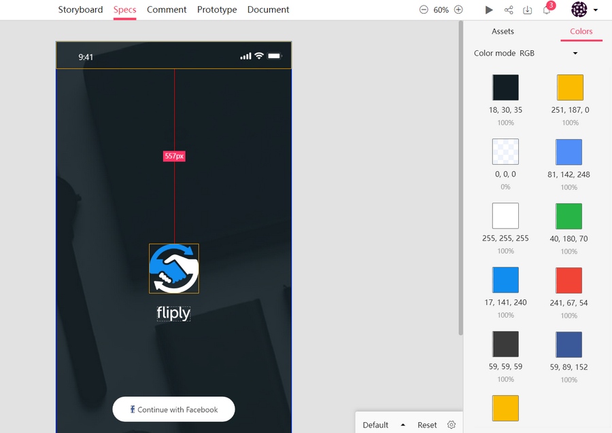Click the red 241, 67, 54 swatch
The image size is (612, 433).
568,280
